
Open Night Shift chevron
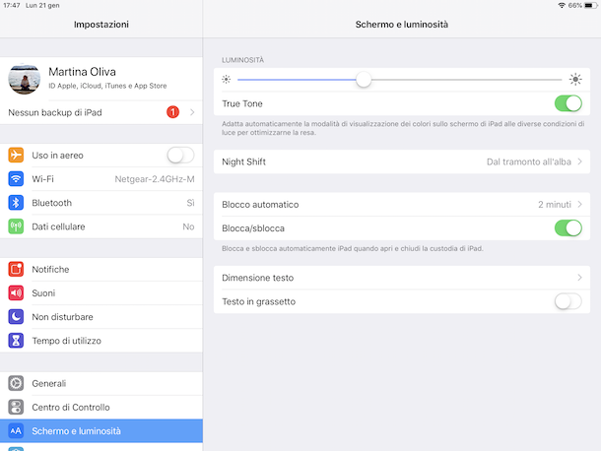[x=579, y=161]
